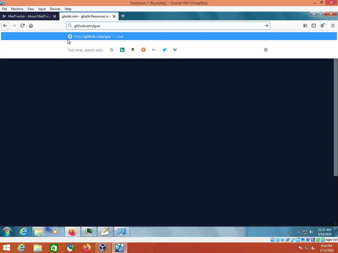The image size is (338, 253).
Task: Click Firefox in guest taskbar
Action: coord(73,232)
